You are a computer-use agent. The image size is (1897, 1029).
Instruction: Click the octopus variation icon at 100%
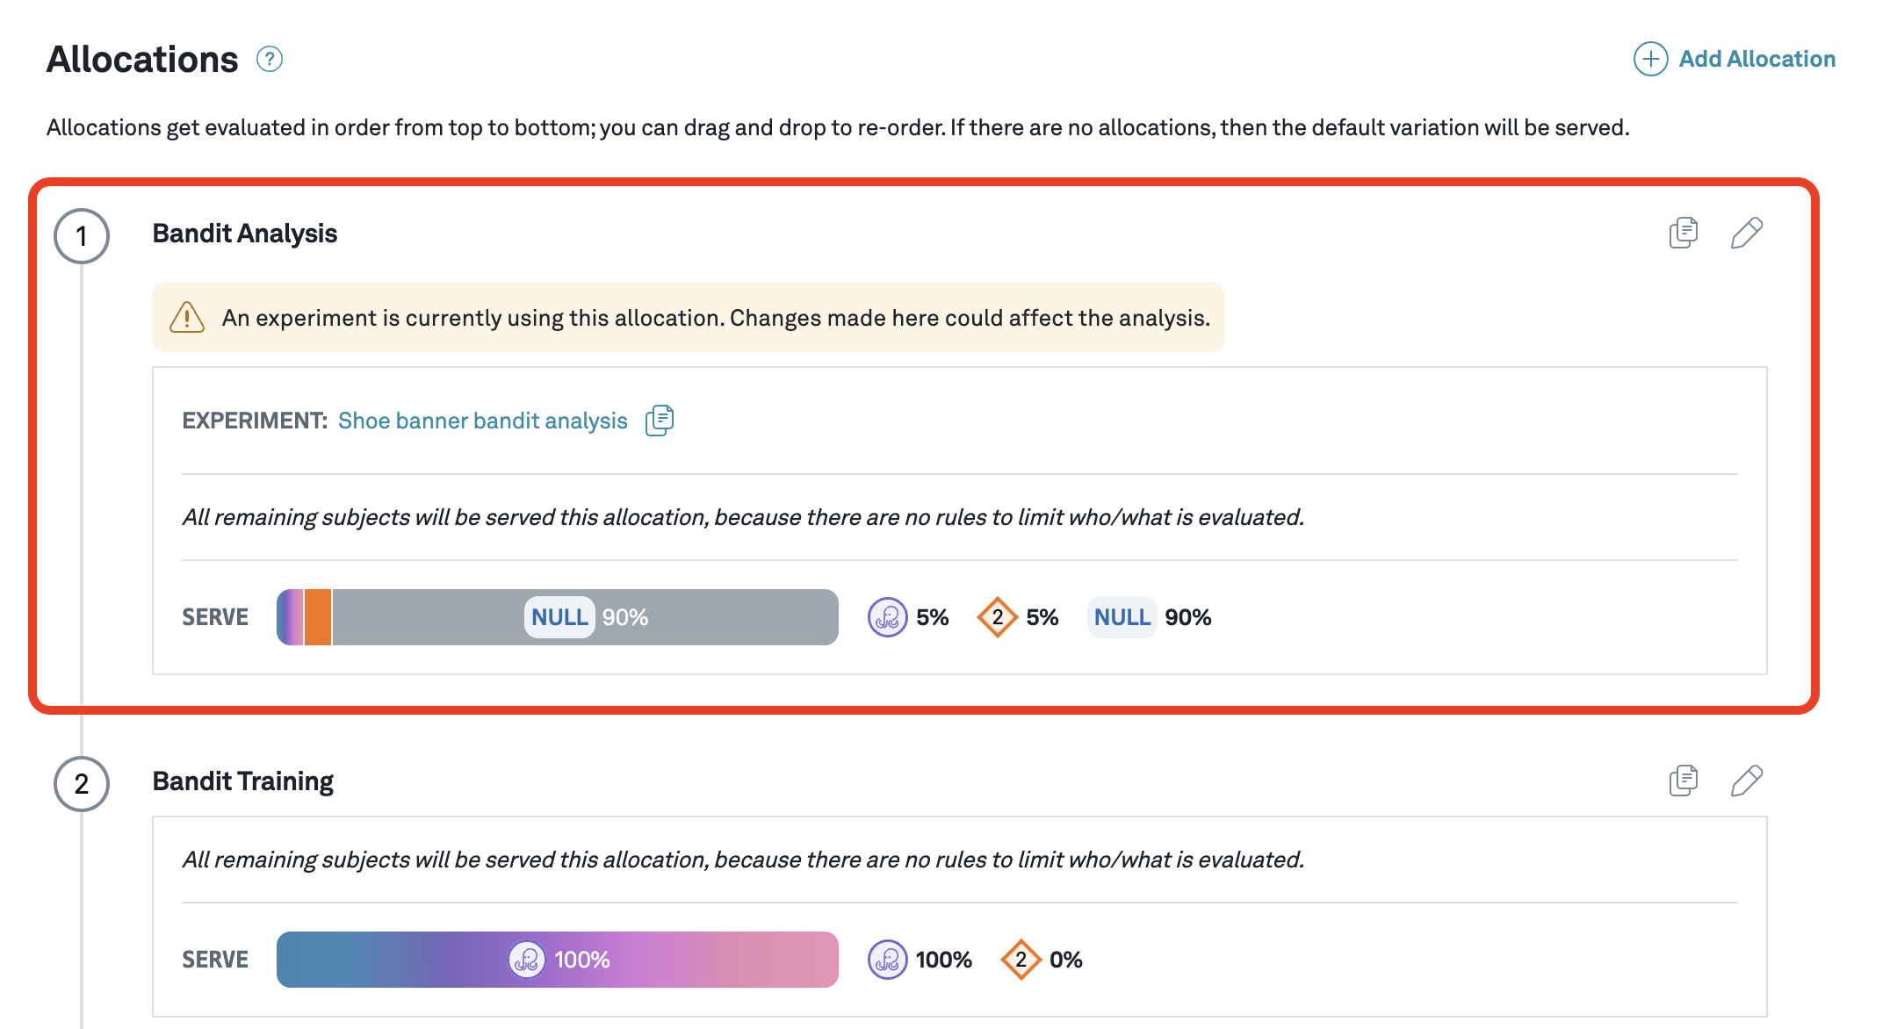pos(887,960)
